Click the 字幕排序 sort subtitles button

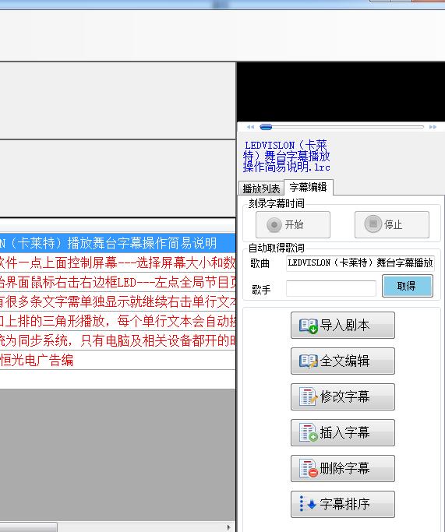343,504
